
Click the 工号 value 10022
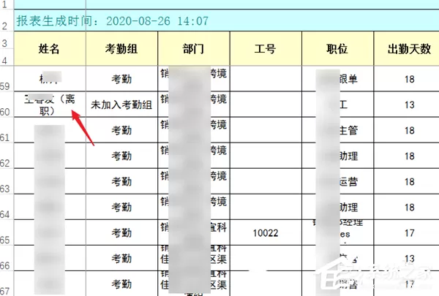(x=266, y=232)
